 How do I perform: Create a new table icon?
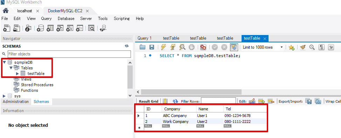50,28
